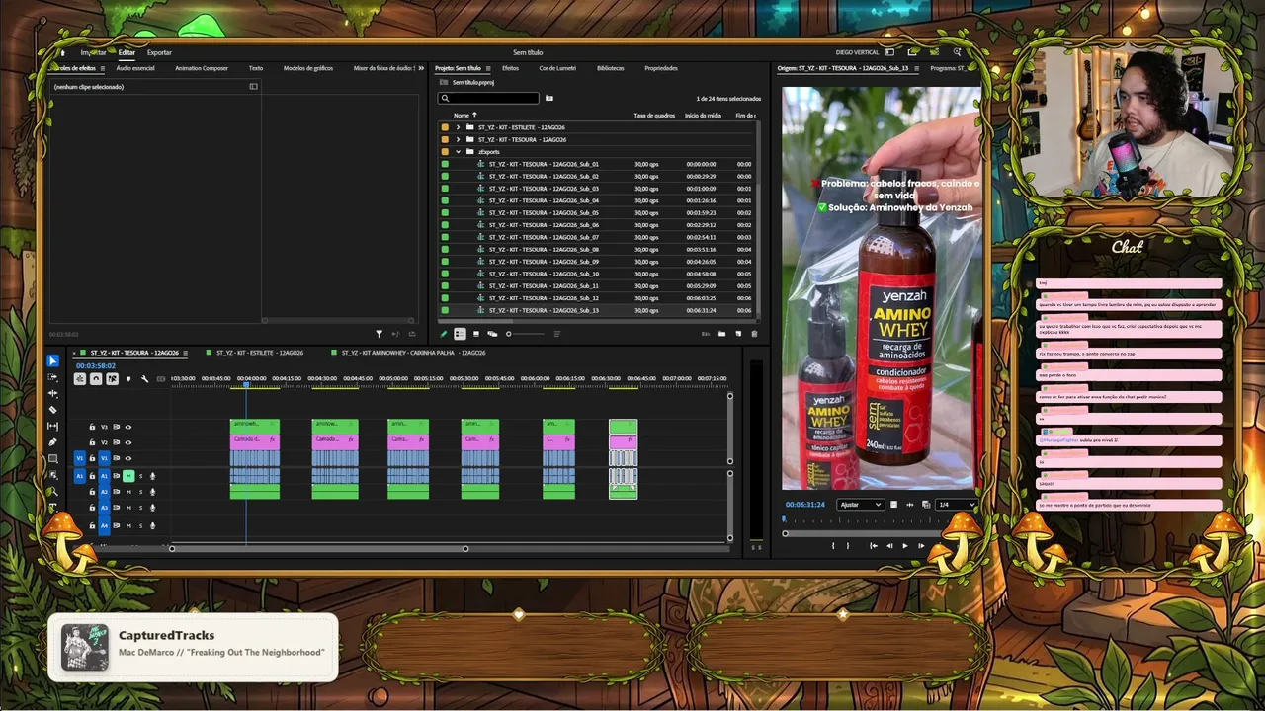The image size is (1265, 711).
Task: Mute audio track A2
Action: 128,492
